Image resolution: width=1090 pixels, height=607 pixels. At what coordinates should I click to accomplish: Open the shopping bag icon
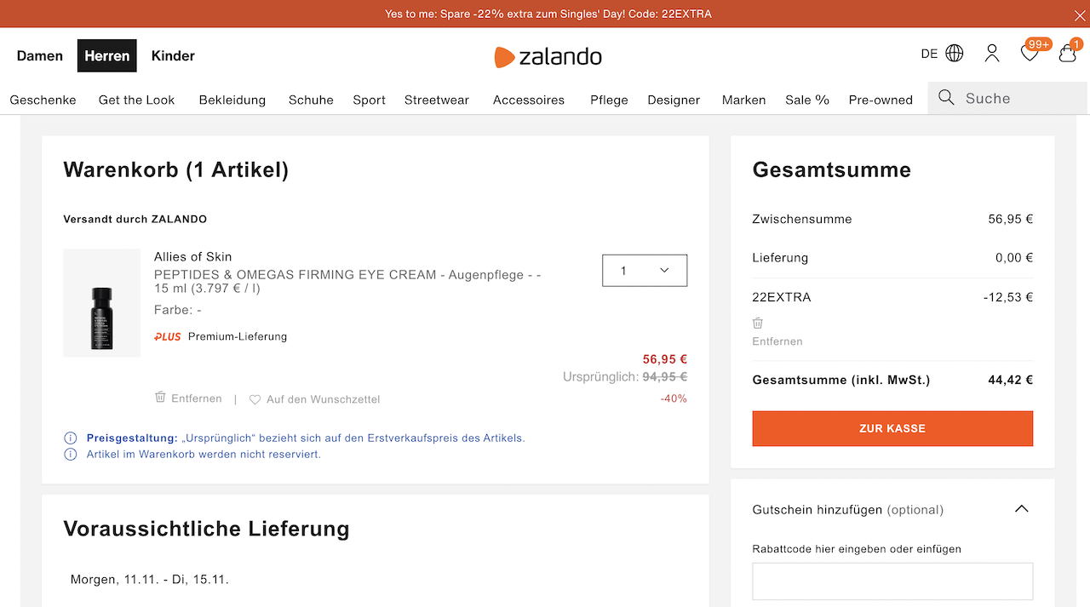click(x=1067, y=54)
